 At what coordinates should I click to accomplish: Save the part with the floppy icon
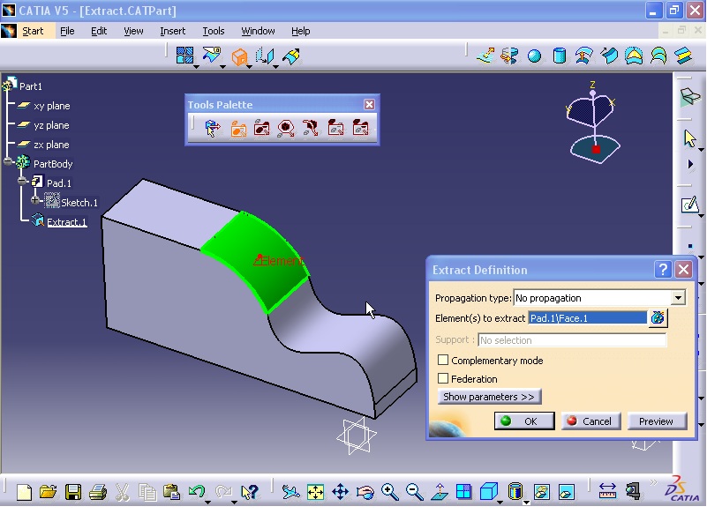[x=72, y=491]
